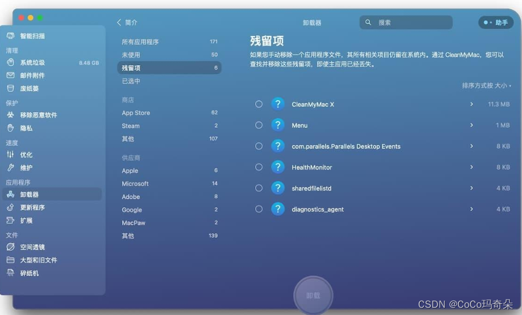522x315 pixels.
Task: Open the 碎纸机 shredder icon
Action: click(x=10, y=272)
